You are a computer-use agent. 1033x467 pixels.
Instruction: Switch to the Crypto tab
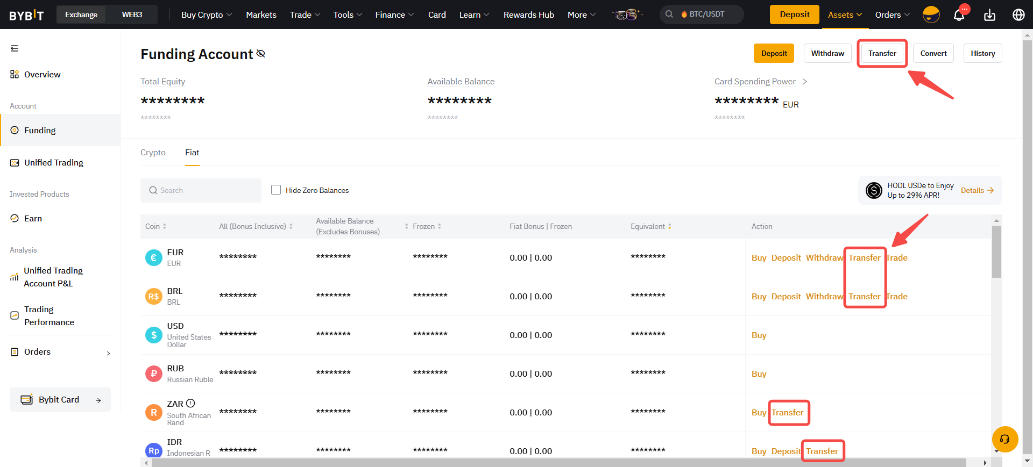(153, 153)
